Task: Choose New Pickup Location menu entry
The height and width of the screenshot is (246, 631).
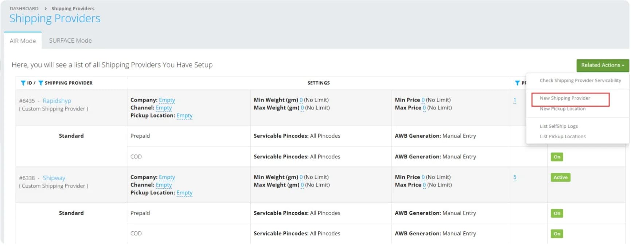Action: pyautogui.click(x=562, y=109)
